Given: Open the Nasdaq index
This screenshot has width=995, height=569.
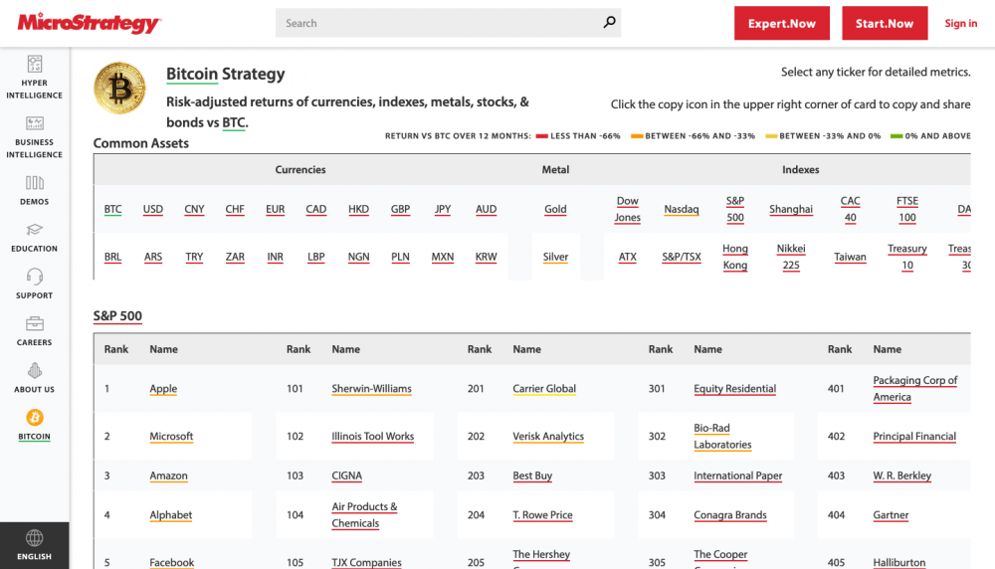Looking at the screenshot, I should (x=682, y=209).
